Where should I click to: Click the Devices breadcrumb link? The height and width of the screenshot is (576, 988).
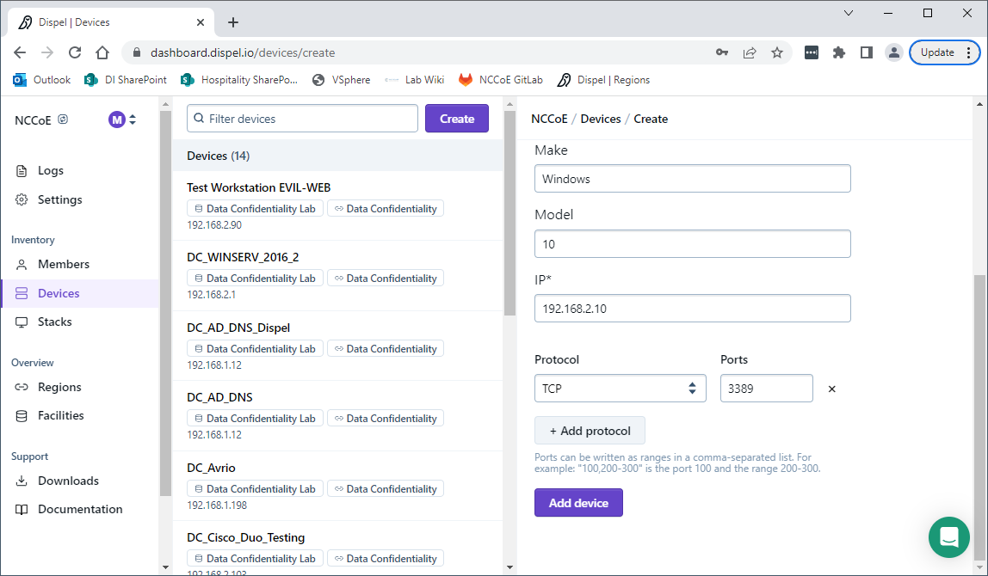600,119
